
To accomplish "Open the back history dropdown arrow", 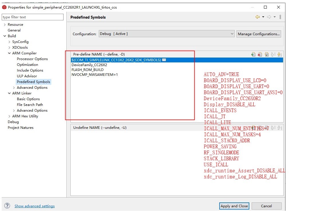I will (263, 17).
